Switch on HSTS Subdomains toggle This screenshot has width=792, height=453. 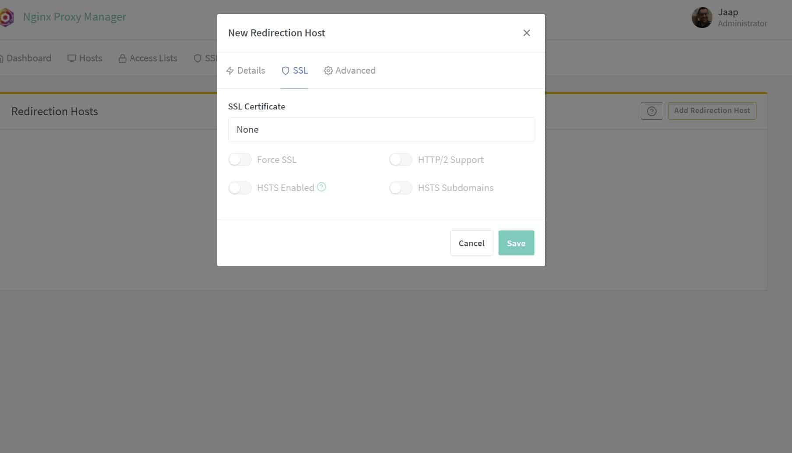pos(400,188)
